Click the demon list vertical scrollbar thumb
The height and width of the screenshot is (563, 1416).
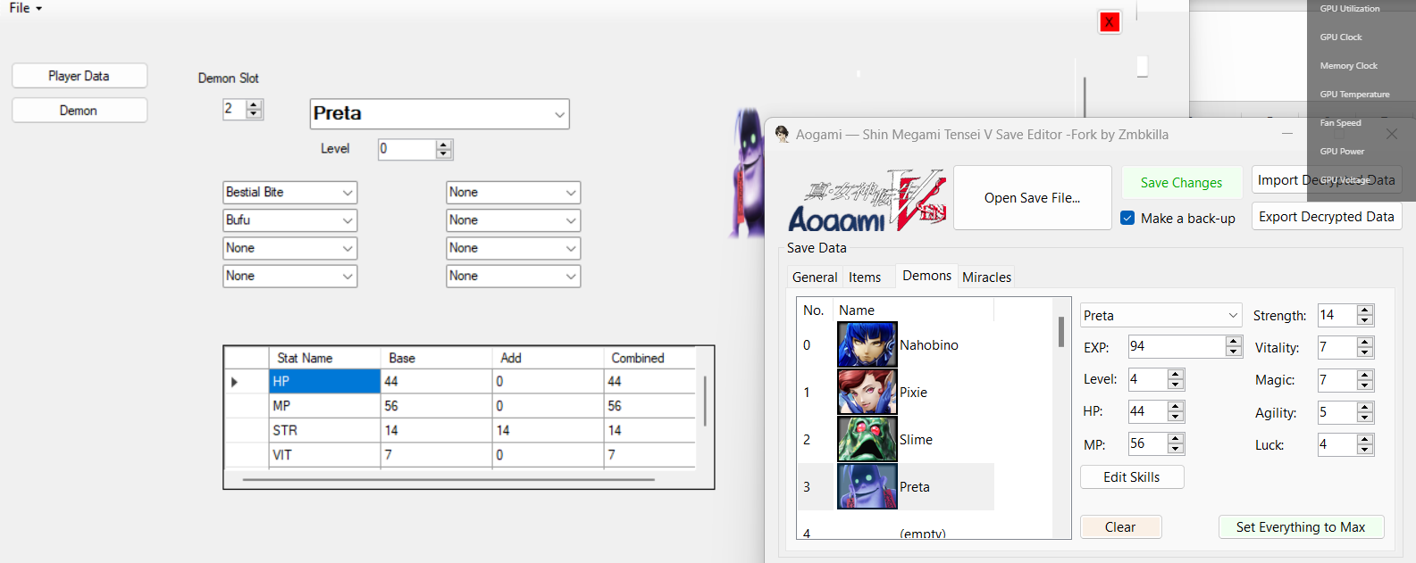[1061, 332]
